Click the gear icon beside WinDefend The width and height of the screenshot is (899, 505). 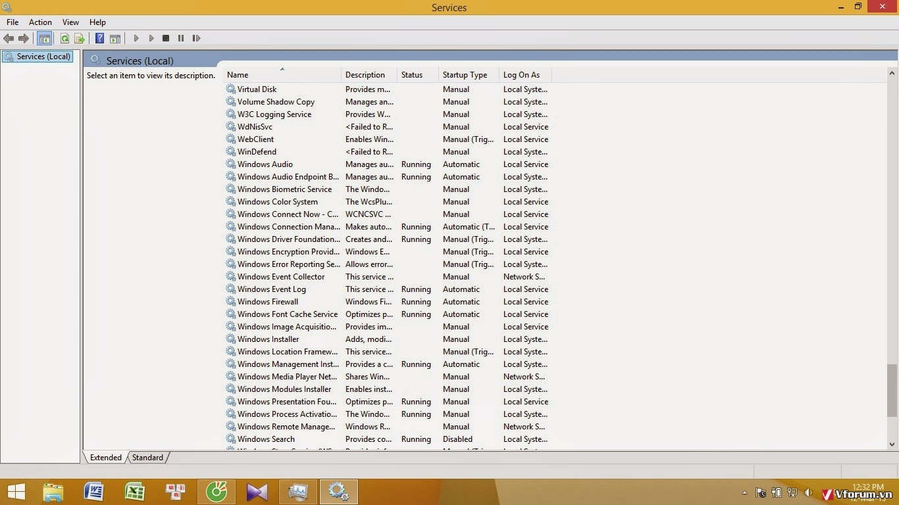click(231, 151)
